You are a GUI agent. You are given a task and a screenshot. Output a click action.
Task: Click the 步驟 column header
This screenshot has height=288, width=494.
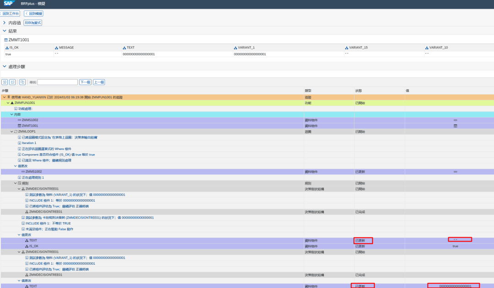click(5, 91)
